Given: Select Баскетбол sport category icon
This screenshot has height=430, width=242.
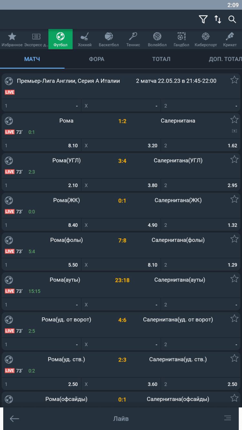Looking at the screenshot, I should coord(109,39).
